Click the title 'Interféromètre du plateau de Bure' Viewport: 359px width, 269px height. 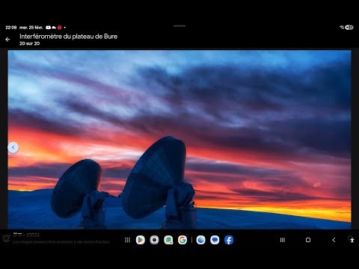click(x=69, y=37)
